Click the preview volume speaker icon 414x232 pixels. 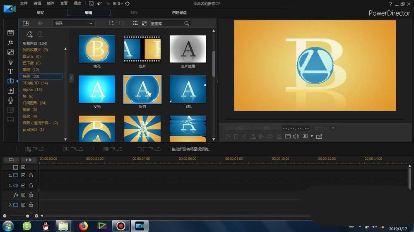tap(296, 136)
